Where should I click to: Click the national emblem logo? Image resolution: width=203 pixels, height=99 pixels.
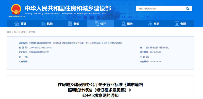pos(16,9)
